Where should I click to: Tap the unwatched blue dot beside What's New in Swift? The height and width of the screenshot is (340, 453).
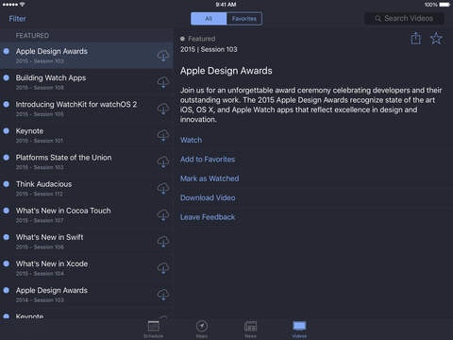[x=6, y=237]
